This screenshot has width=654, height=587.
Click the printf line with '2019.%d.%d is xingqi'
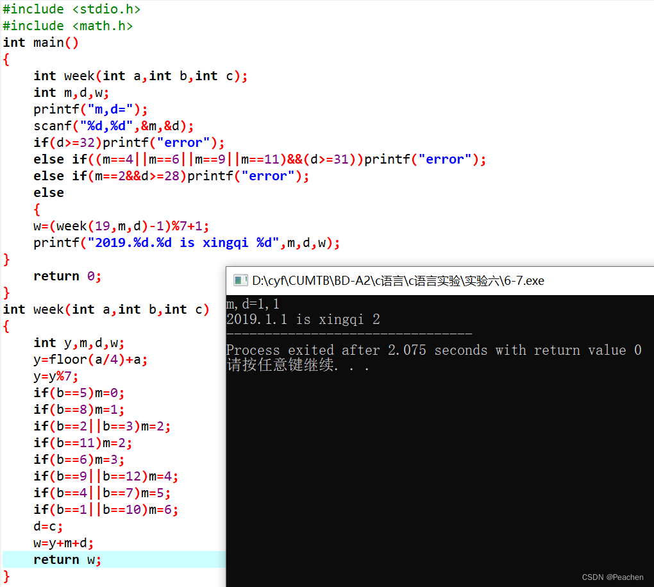coord(187,242)
